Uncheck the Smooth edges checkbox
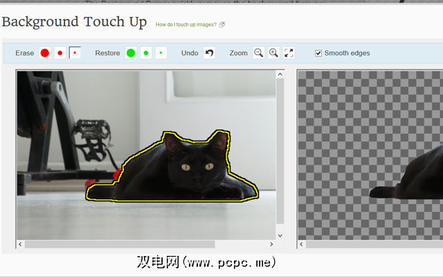This screenshot has height=278, width=443. point(318,53)
